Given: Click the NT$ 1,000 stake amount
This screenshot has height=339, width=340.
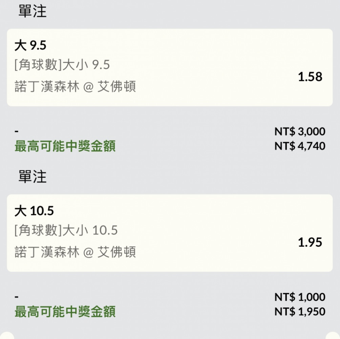Looking at the screenshot, I should click(300, 297).
